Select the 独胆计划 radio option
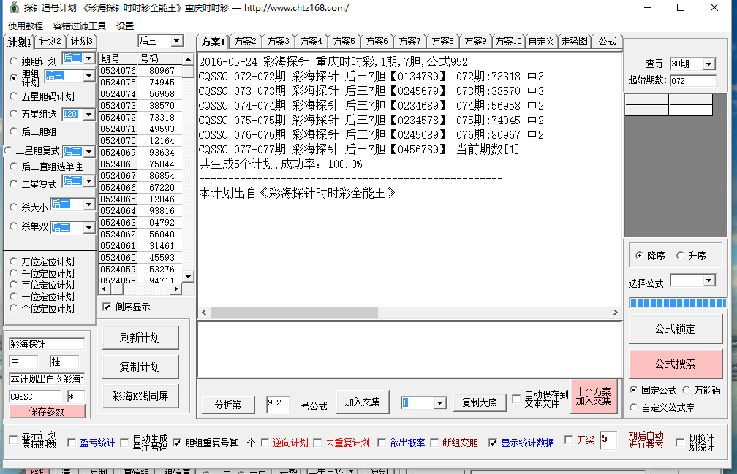 pyautogui.click(x=14, y=61)
